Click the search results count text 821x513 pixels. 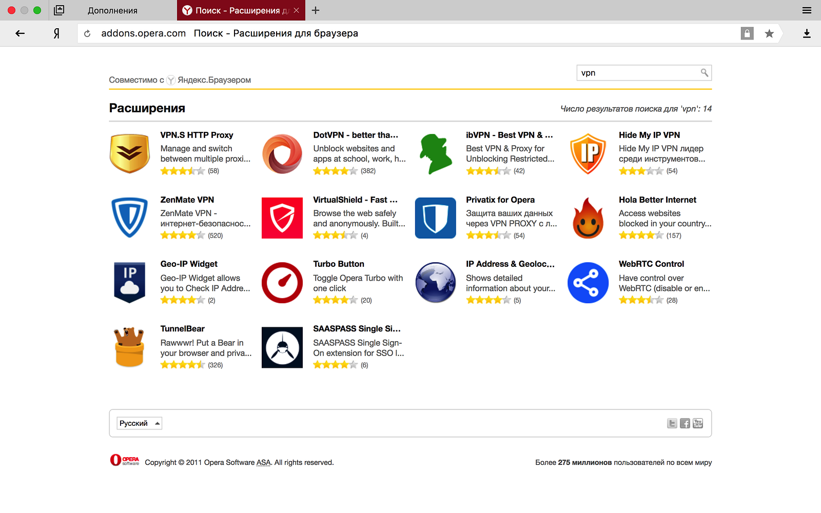(636, 109)
